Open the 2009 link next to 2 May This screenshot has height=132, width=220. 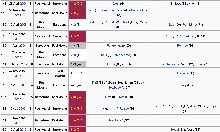tap(22, 109)
